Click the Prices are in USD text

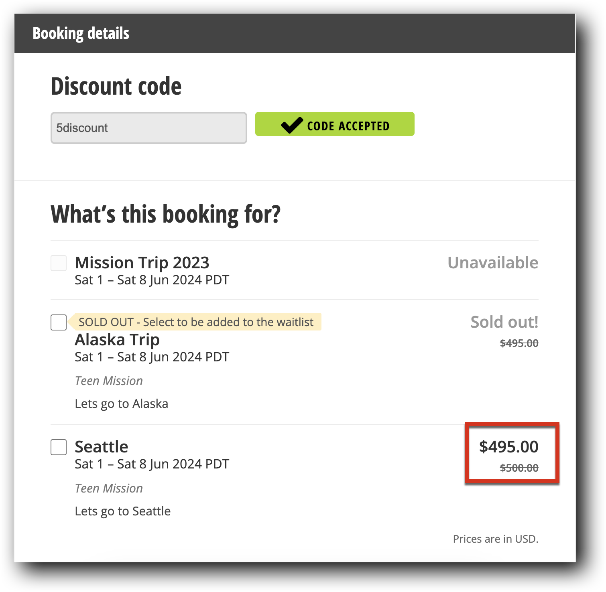(x=496, y=539)
